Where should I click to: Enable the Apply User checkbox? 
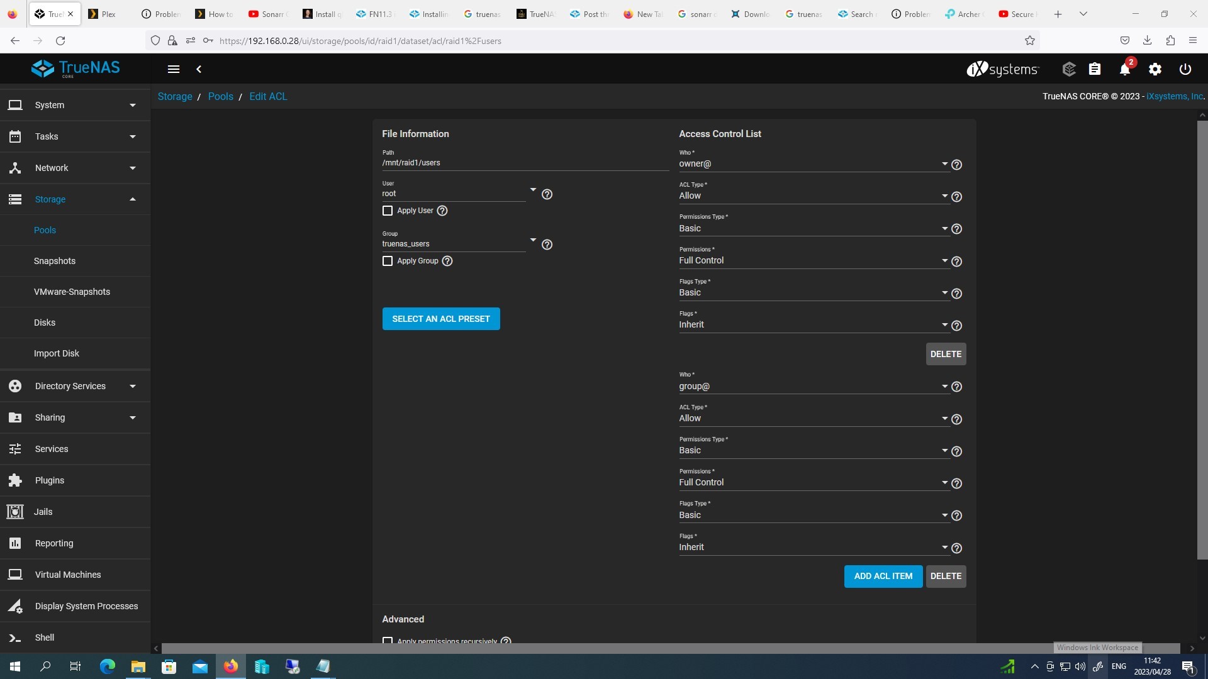click(388, 211)
